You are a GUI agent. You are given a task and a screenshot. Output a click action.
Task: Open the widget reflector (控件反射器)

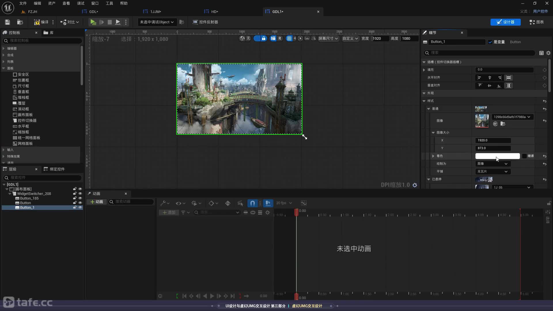[x=205, y=22]
